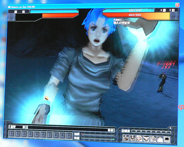Screen dimensions: 184x147
Task: Click first small button at chat field end
Action: pos(109,130)
